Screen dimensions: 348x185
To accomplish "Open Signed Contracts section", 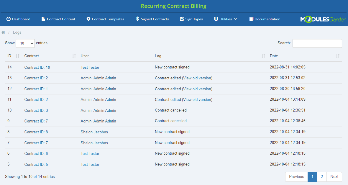I will (152, 19).
